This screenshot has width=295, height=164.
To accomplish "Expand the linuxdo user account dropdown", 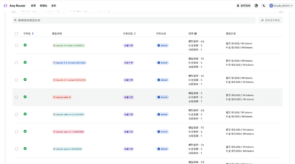I will 281,6.
